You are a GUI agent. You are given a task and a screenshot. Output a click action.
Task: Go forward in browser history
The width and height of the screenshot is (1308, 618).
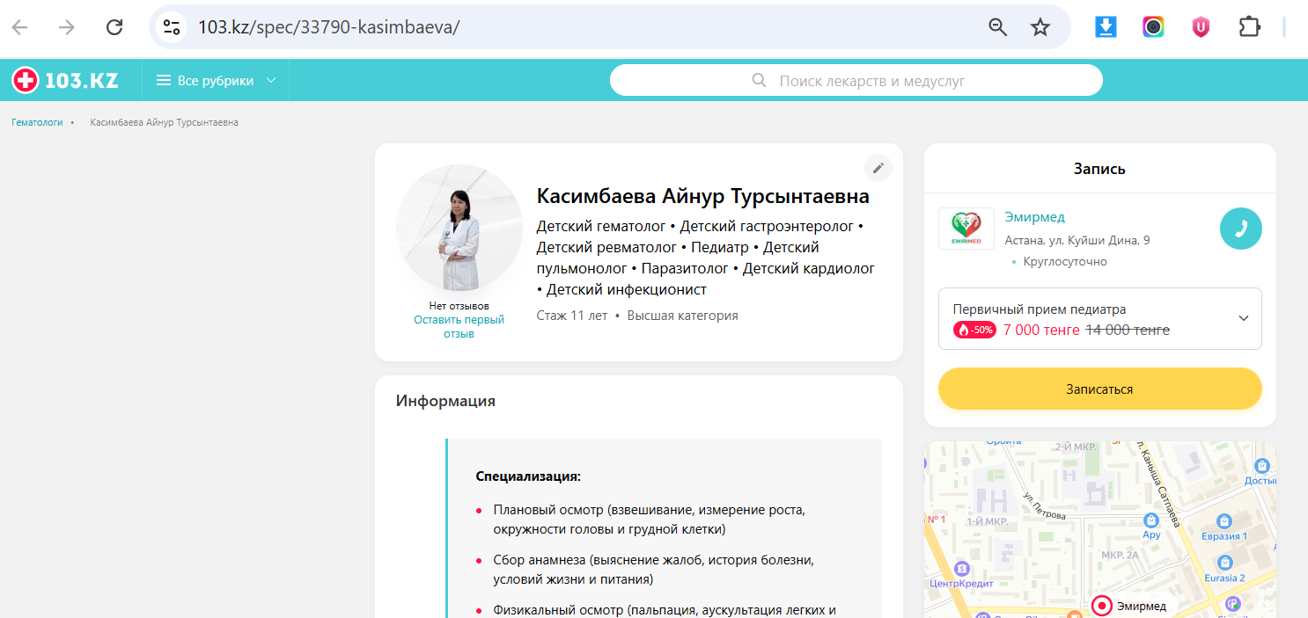pos(67,27)
